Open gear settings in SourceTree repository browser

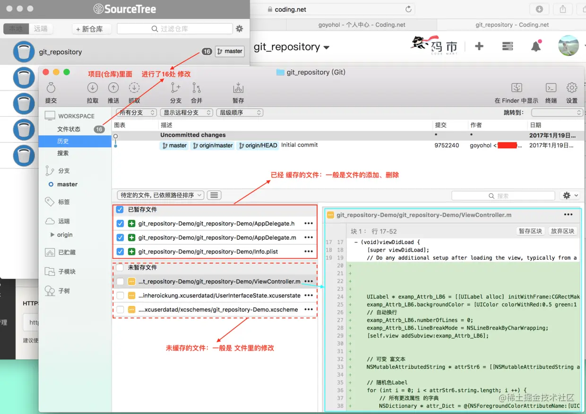(x=240, y=29)
